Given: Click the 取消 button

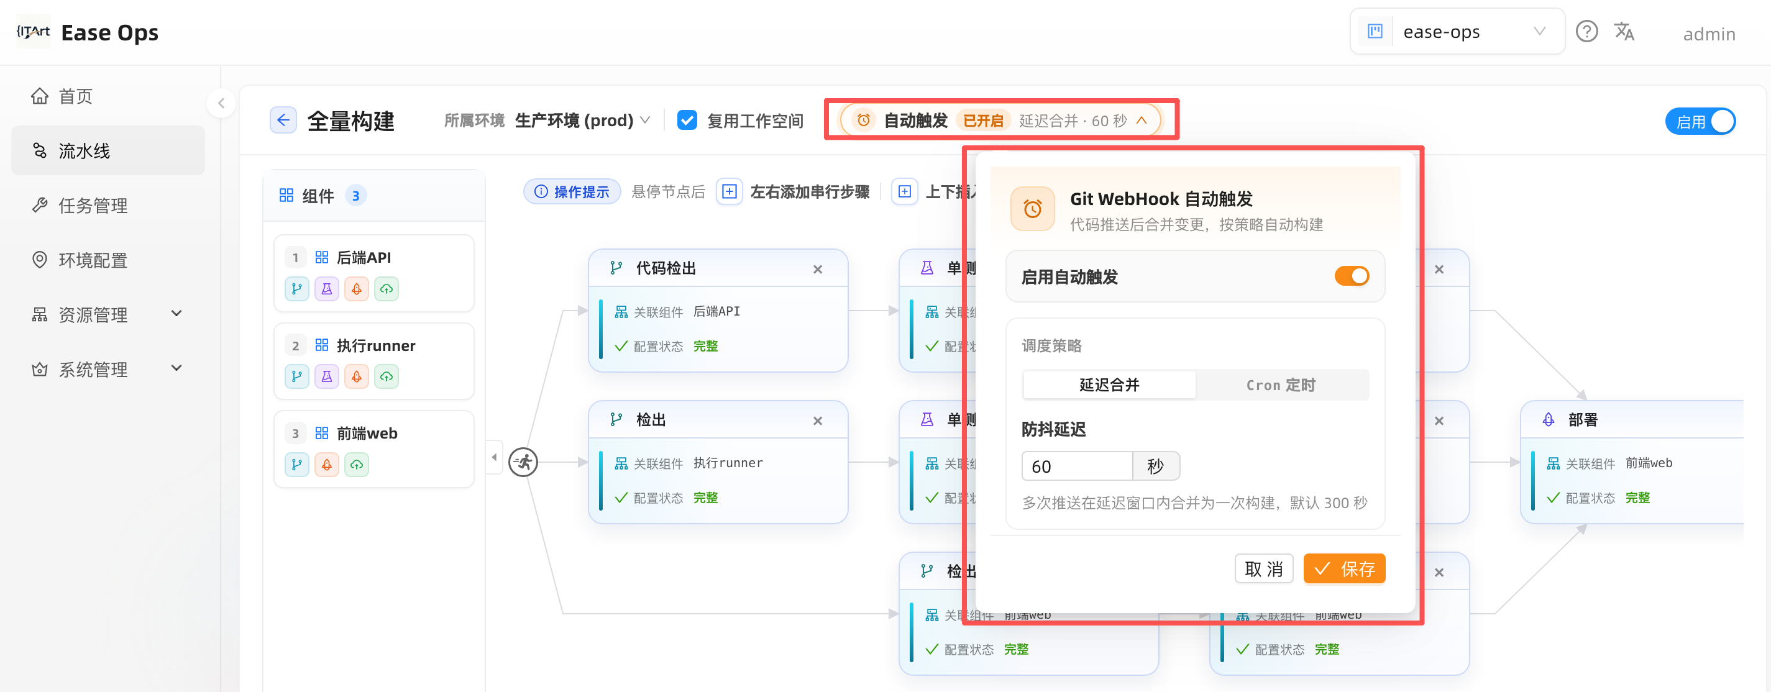Looking at the screenshot, I should pyautogui.click(x=1264, y=569).
